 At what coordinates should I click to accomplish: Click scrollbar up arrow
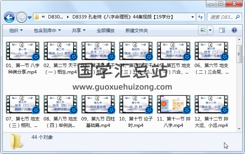[239, 39]
